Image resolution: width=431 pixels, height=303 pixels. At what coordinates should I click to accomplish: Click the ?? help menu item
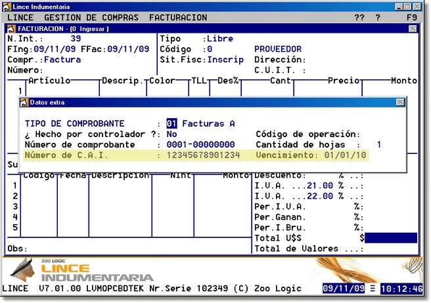pyautogui.click(x=359, y=17)
